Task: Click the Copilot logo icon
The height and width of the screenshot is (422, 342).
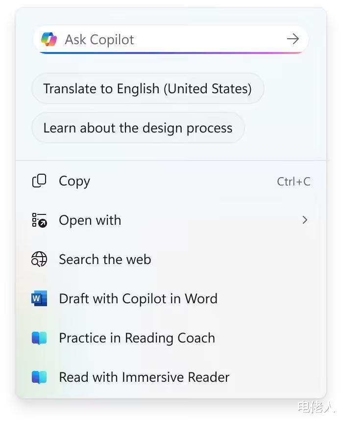Action: pos(49,39)
